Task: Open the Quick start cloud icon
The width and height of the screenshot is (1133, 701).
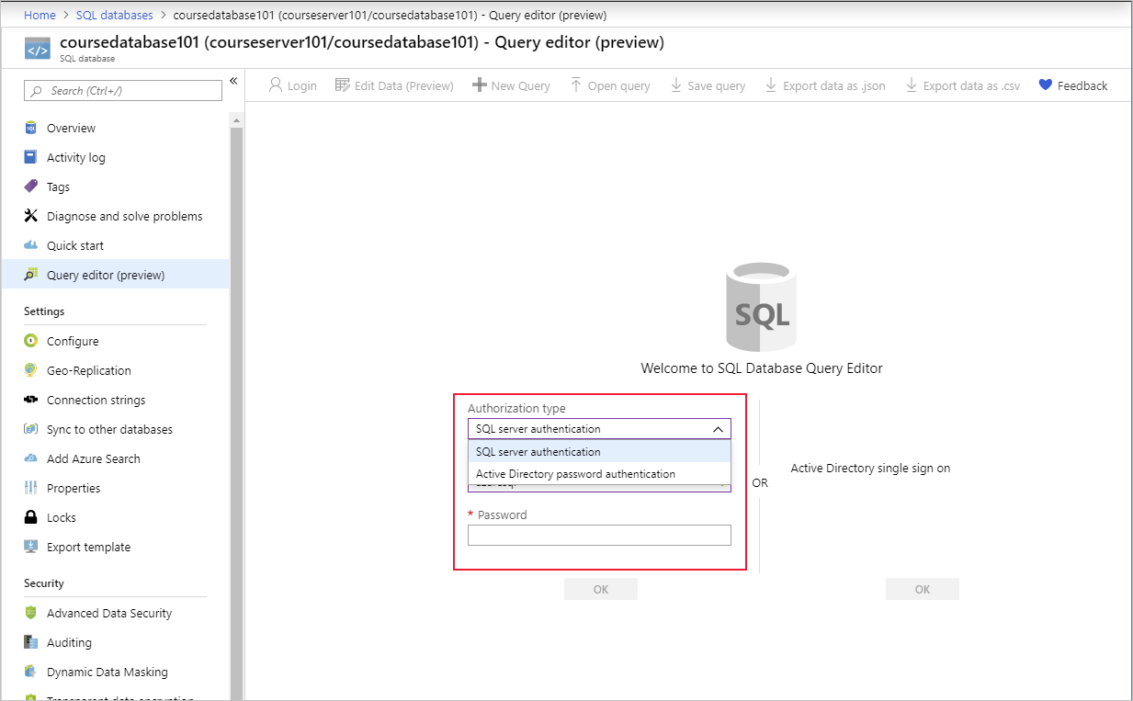Action: (x=32, y=245)
